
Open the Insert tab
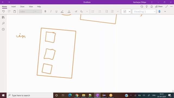13,7
